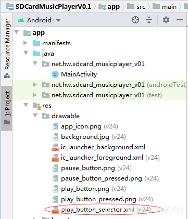Select the app module in tree
Viewport: 188px width, 219px height.
39,33
